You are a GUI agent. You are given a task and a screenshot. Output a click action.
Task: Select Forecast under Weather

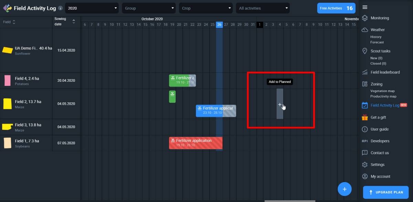(x=377, y=42)
